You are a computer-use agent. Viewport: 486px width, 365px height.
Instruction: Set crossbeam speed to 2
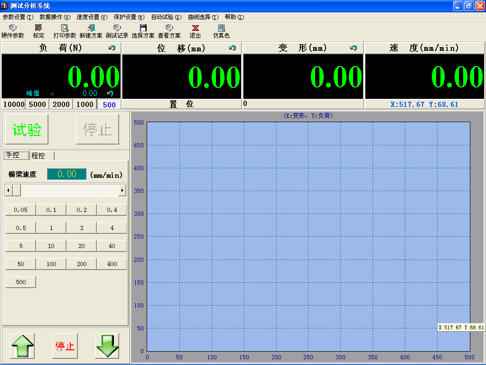pyautogui.click(x=82, y=228)
